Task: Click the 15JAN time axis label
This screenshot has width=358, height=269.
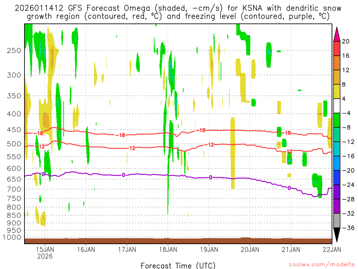Action: pos(45,249)
